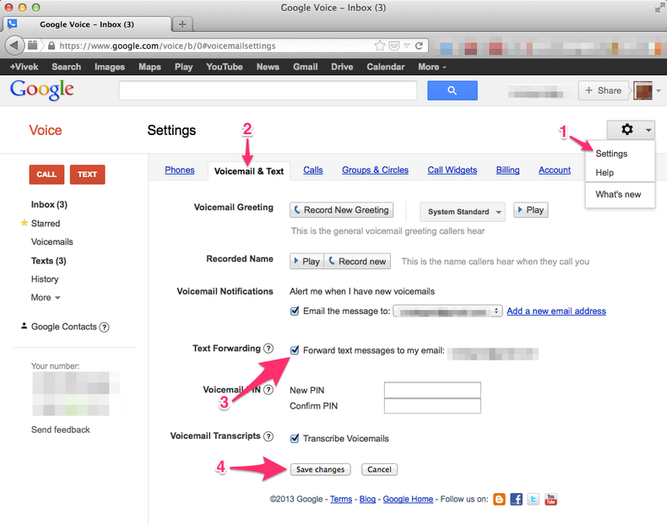Click the Google logo

tap(41, 89)
